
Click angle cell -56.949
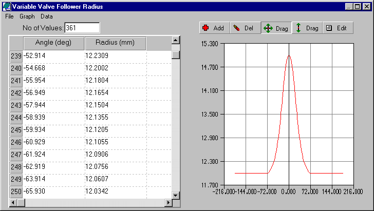point(54,93)
